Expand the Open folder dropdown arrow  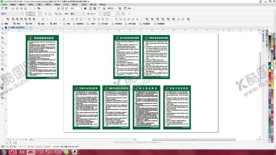click(x=9, y=9)
